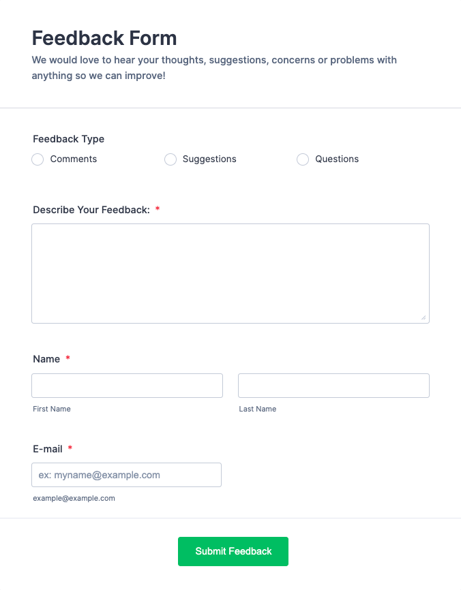Click the "Questions" option label text
461x590 pixels.
tap(337, 159)
